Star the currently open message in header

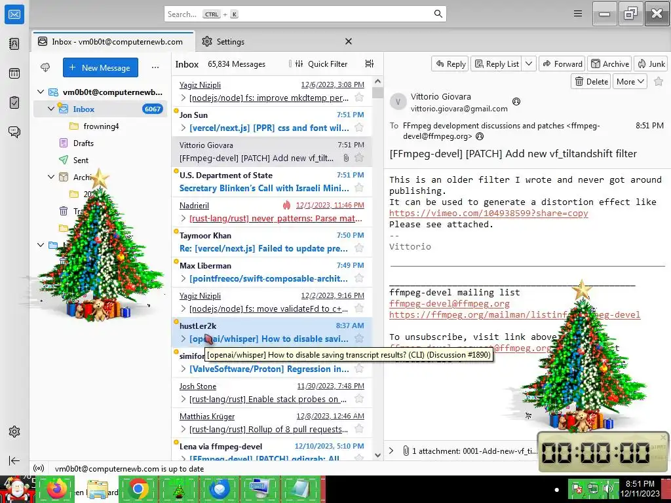(x=659, y=81)
